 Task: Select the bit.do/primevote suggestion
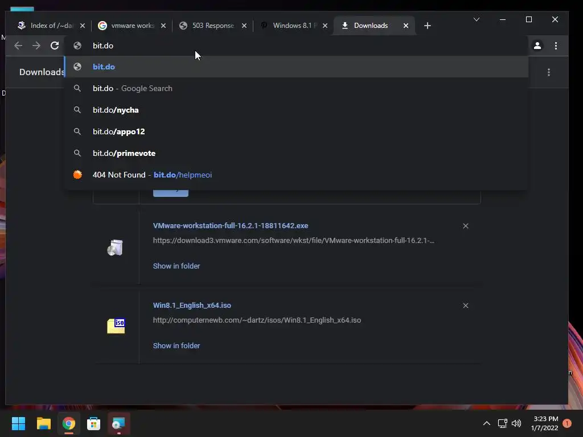coord(296,153)
